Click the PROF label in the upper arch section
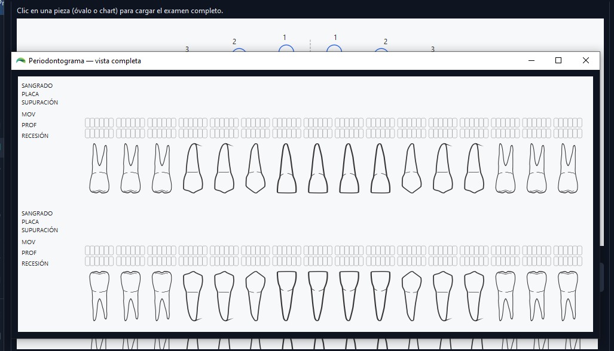614x351 pixels. coord(29,125)
